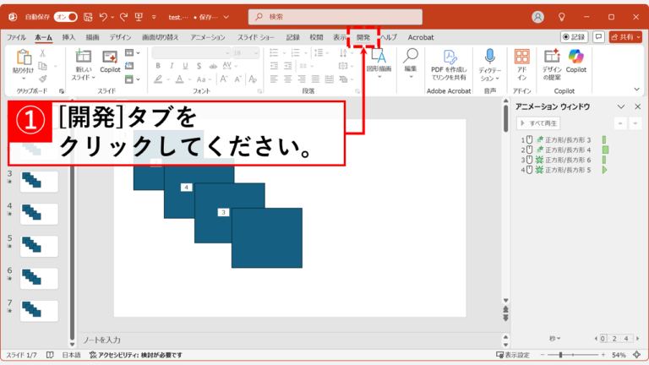The height and width of the screenshot is (365, 649).
Task: Apply text Shadow formatting
Action: click(199, 66)
